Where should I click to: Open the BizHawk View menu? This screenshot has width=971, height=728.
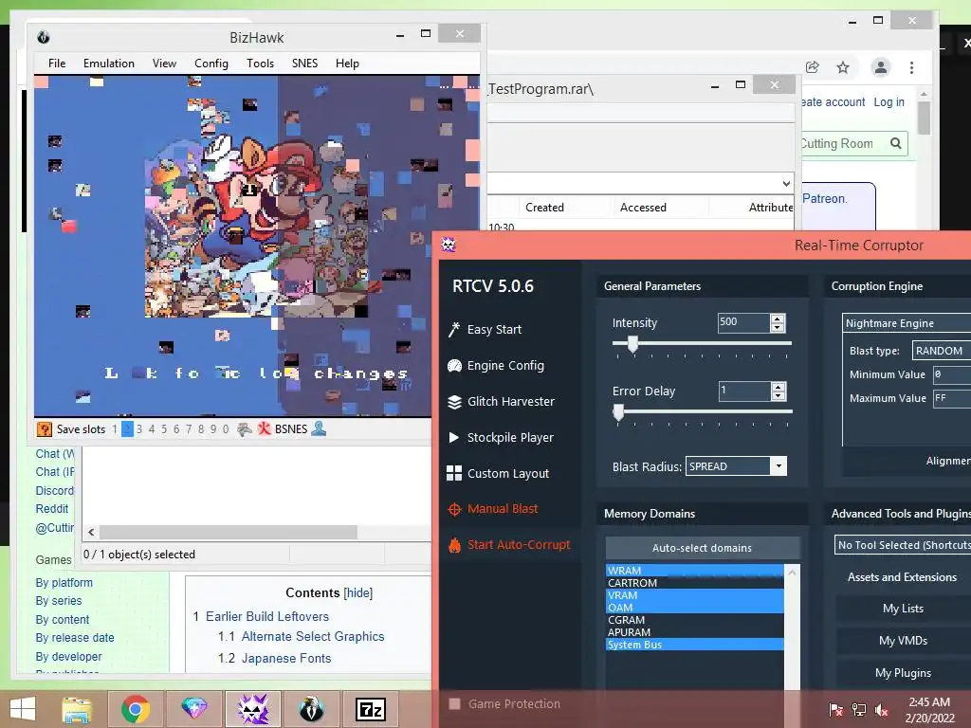coord(164,64)
